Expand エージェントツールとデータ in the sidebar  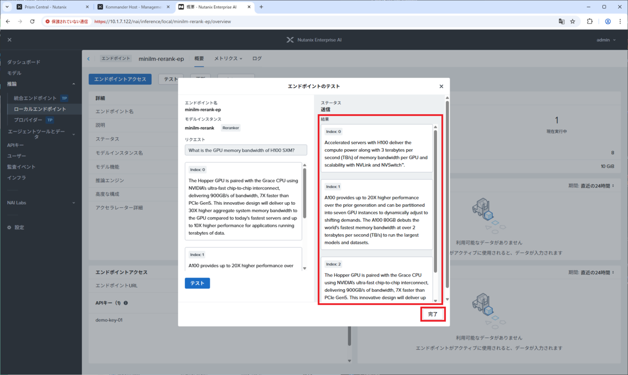pos(41,134)
